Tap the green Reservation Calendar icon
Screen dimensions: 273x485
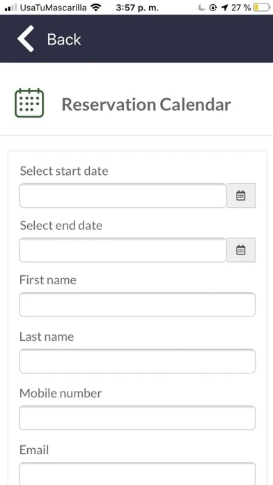coord(29,103)
